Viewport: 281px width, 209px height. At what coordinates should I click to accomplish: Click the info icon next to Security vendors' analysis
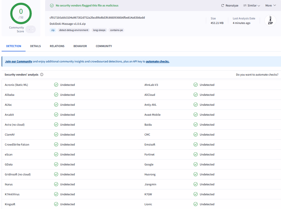coord(42,75)
